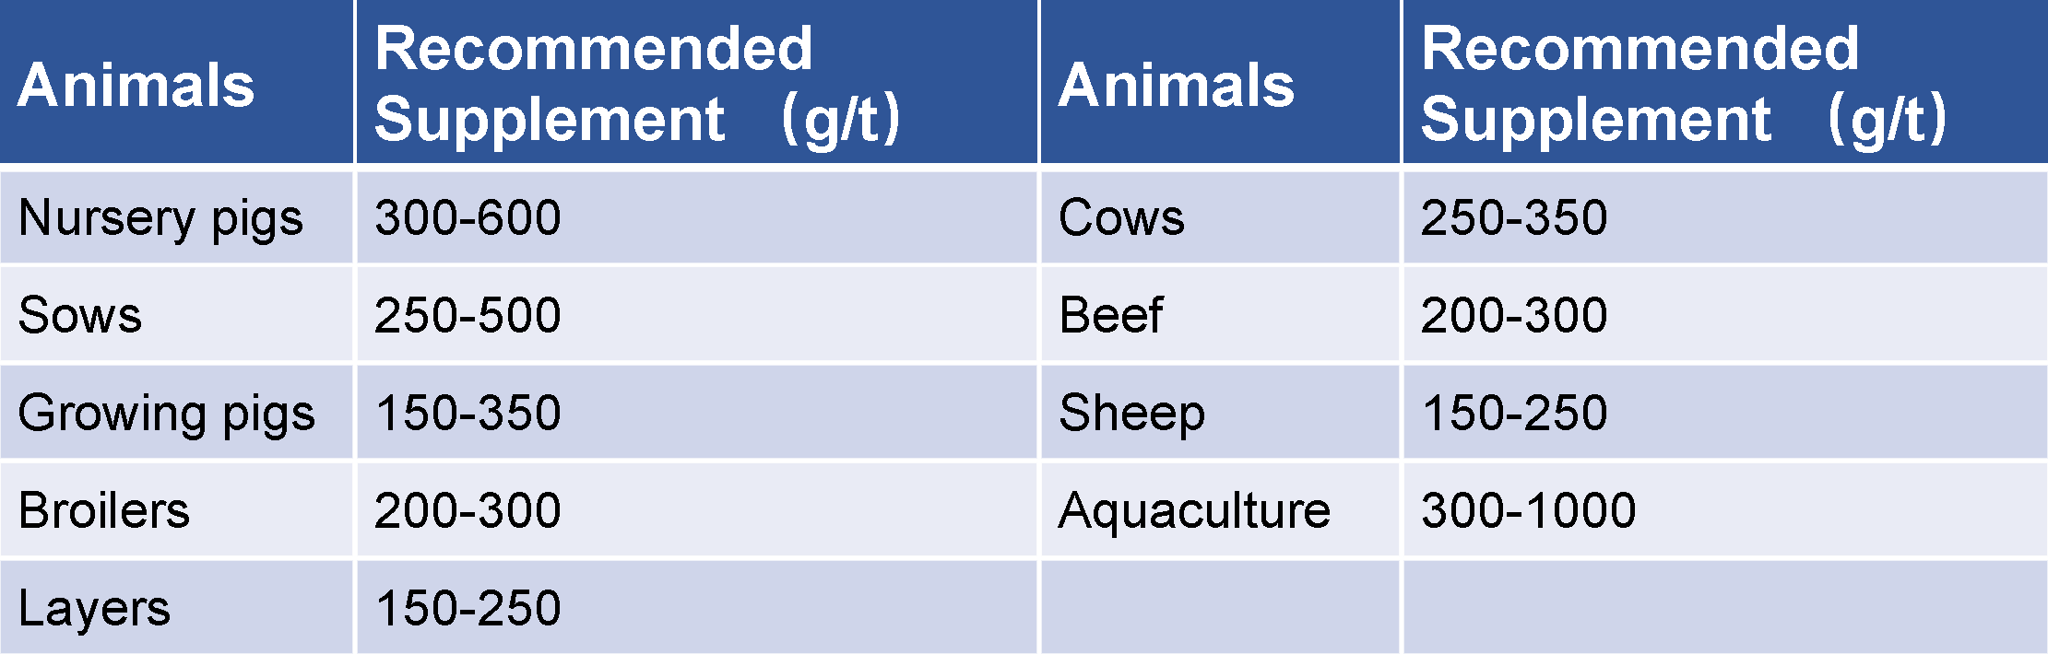Select the right Recommended Supplement header

(1725, 82)
